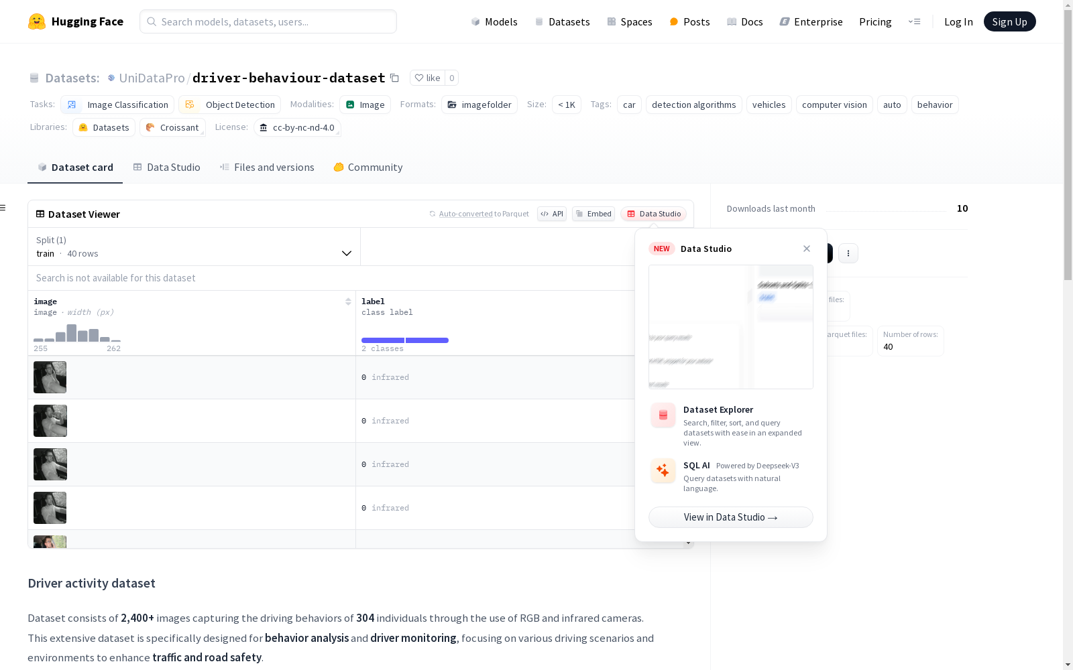Copy the dataset name with the copy icon

pyautogui.click(x=395, y=78)
